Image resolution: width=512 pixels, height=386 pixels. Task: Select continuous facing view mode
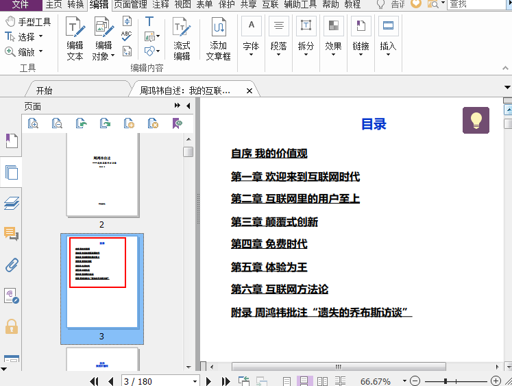tap(340, 381)
